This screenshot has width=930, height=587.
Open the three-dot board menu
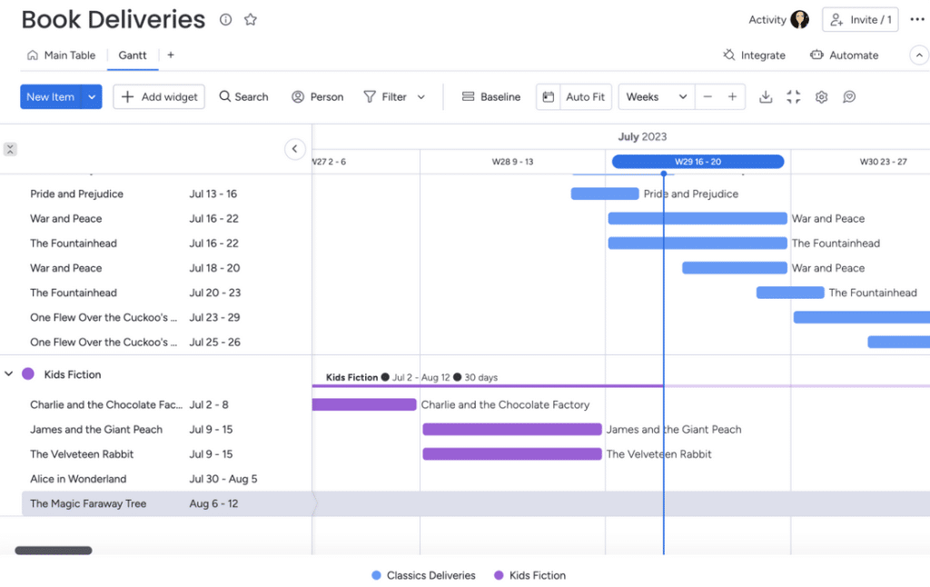916,18
